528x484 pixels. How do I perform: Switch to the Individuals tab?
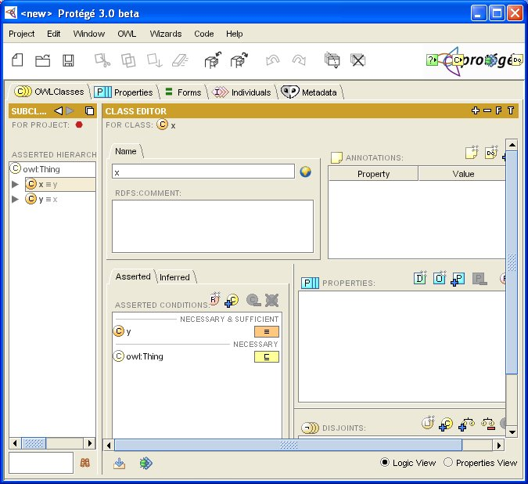click(x=242, y=92)
